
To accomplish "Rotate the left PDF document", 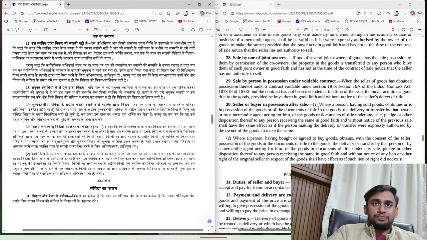I will click(x=127, y=30).
